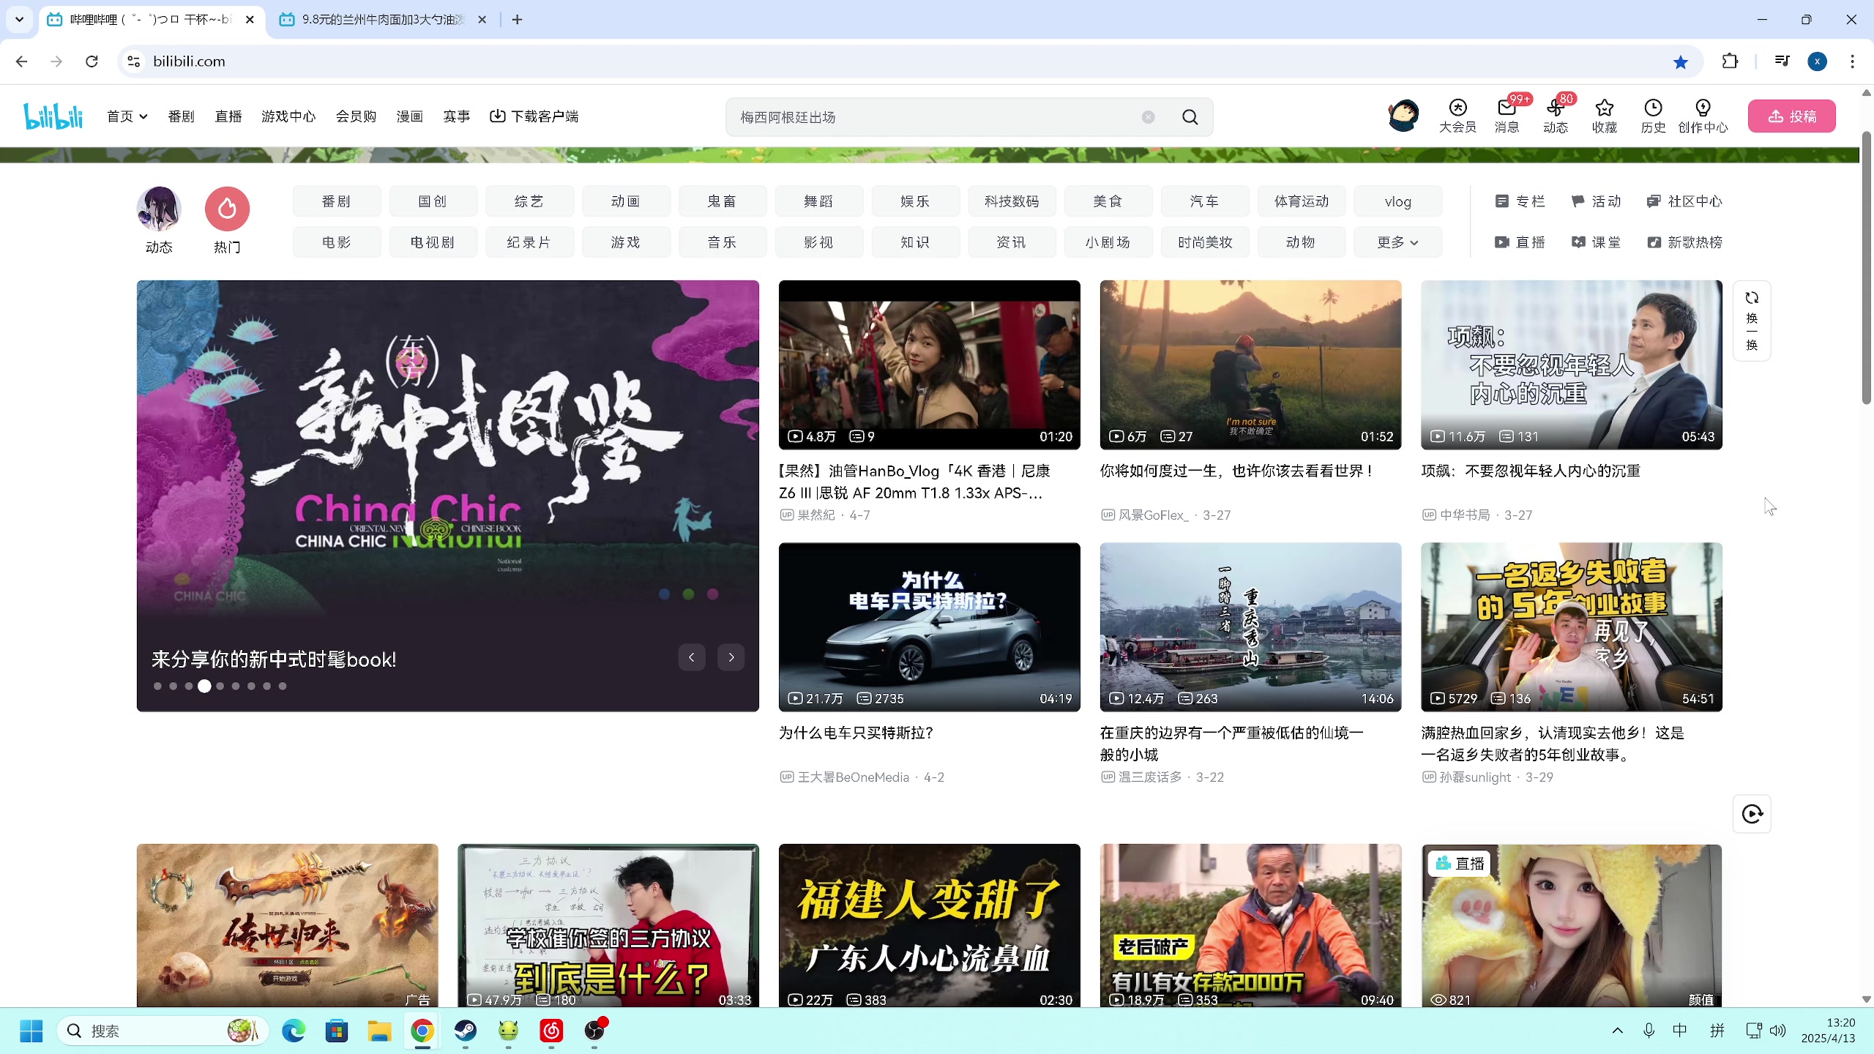Click the page vertical scrollbar
1874x1054 pixels.
coord(1866,267)
